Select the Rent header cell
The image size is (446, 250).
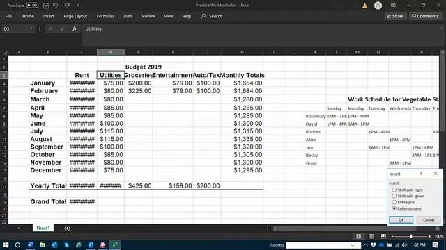click(82, 75)
